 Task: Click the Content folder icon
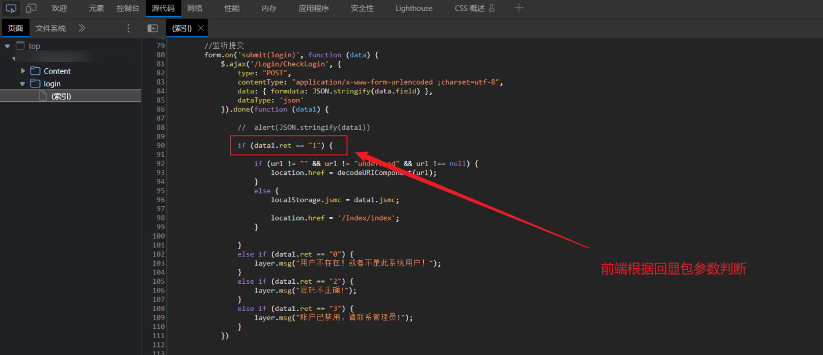pyautogui.click(x=35, y=71)
